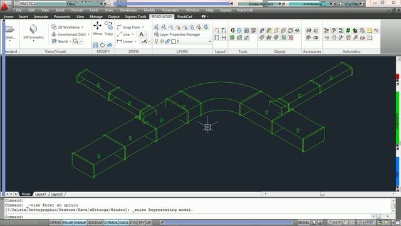Toggle DUCS in status bar
Viewport: 401px width, 226px height.
click(x=124, y=223)
